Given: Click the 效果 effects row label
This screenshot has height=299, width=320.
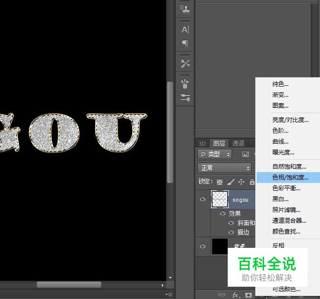Looking at the screenshot, I should click(235, 213).
